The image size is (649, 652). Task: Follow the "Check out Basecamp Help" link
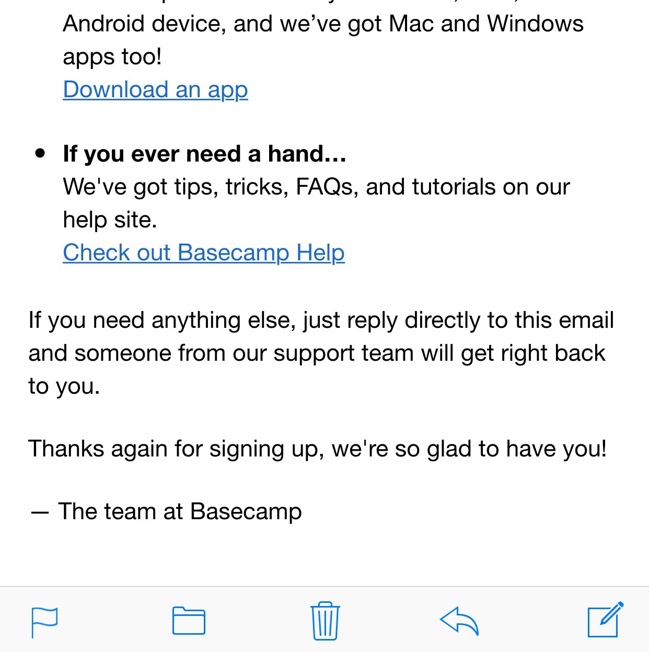tap(204, 253)
